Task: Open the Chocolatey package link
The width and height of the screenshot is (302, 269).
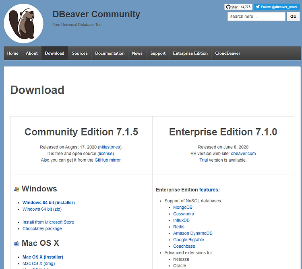Action: (42, 229)
